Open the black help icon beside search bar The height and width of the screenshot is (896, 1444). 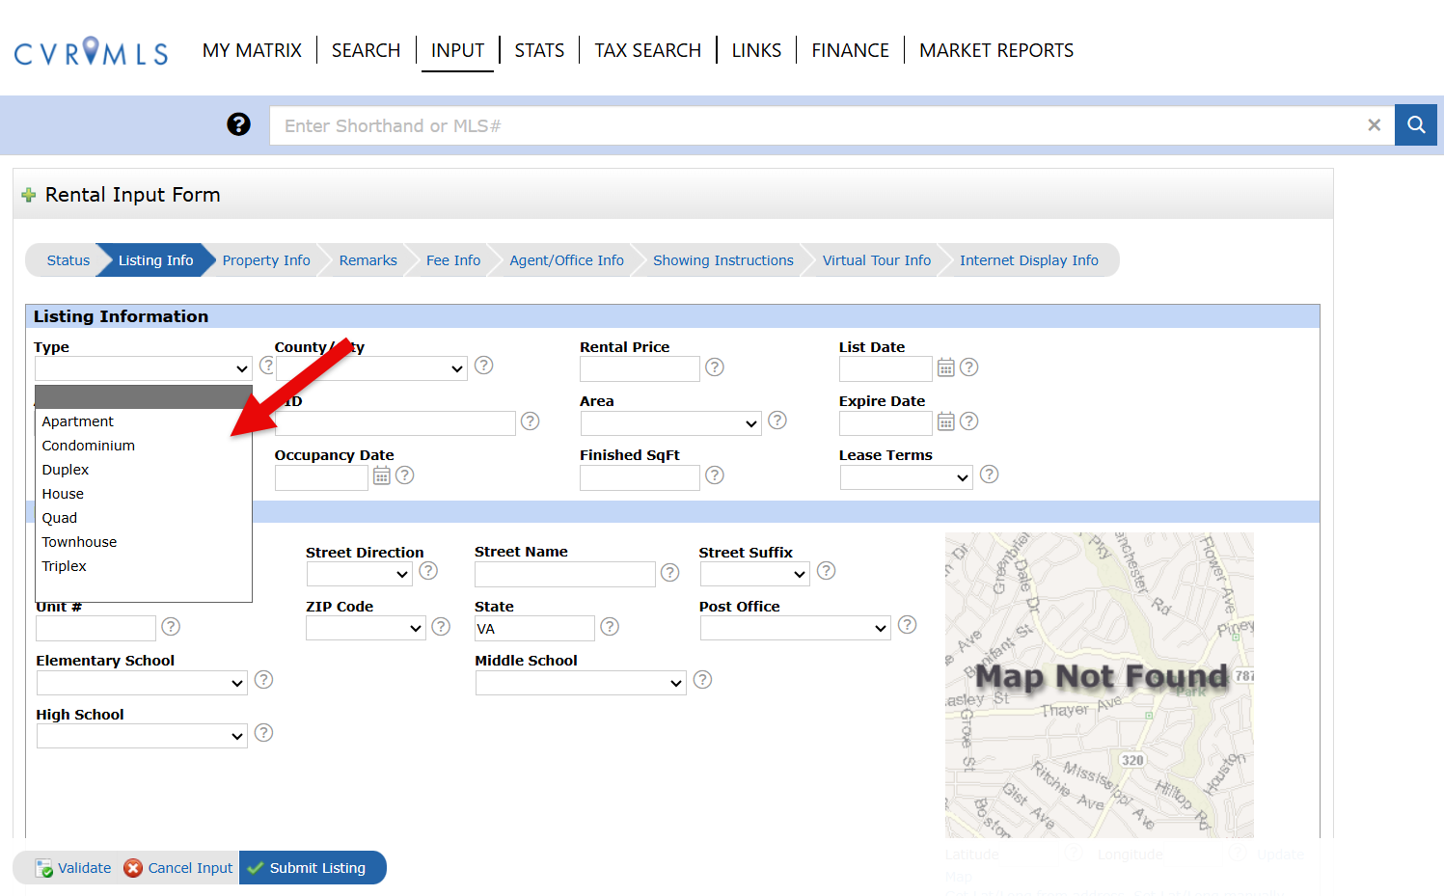click(238, 124)
